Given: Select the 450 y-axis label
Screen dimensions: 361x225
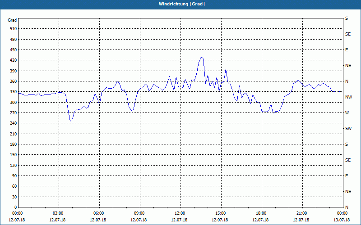Looking at the screenshot, I should [14, 50].
